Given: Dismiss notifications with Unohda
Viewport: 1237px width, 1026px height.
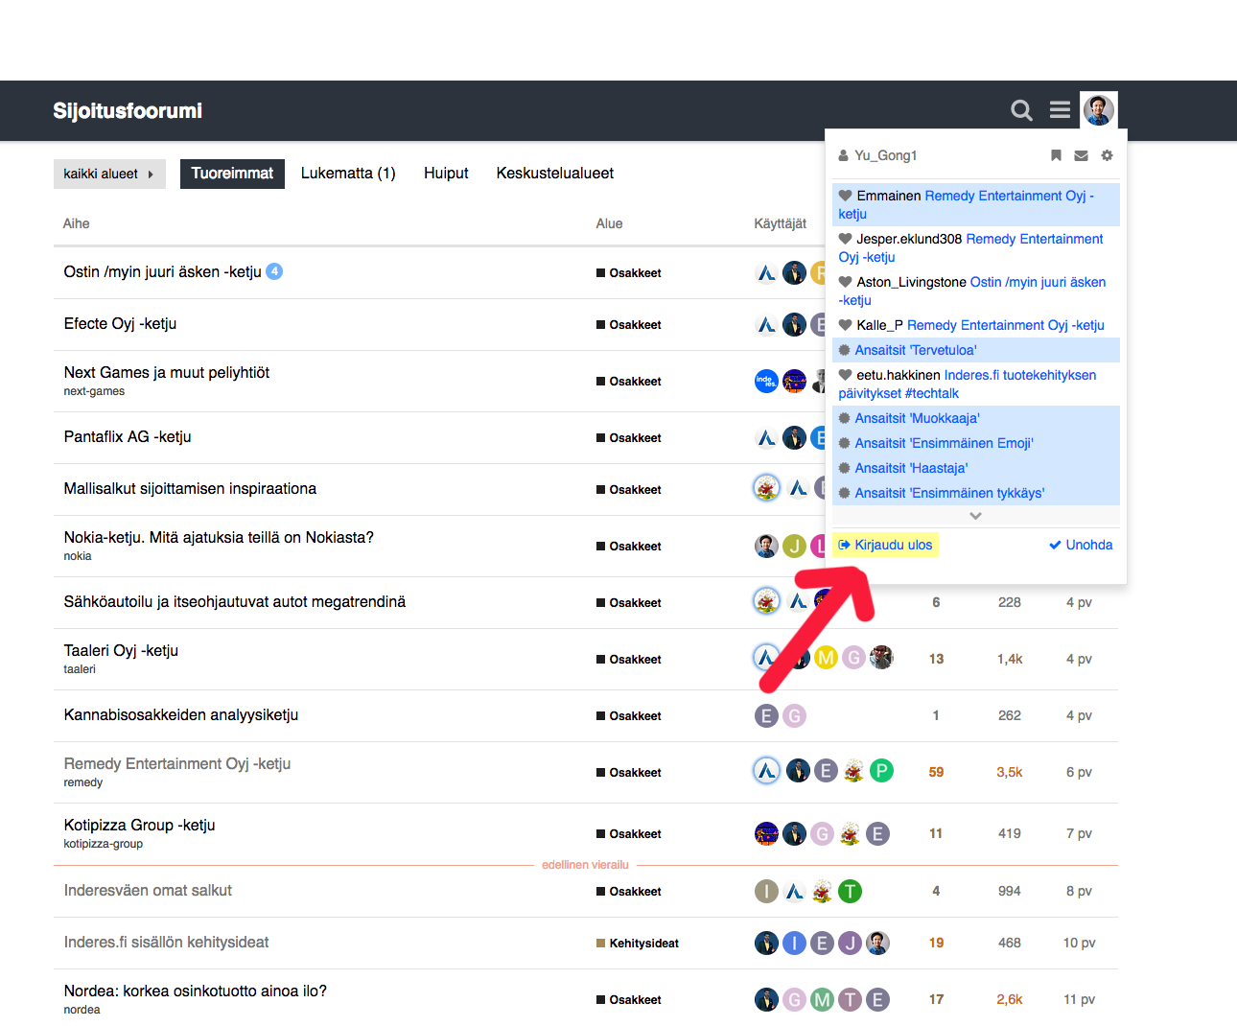Looking at the screenshot, I should click(x=1081, y=545).
